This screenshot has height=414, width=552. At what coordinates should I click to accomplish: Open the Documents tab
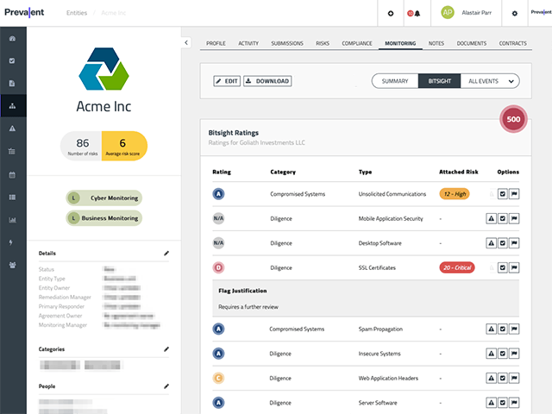472,42
